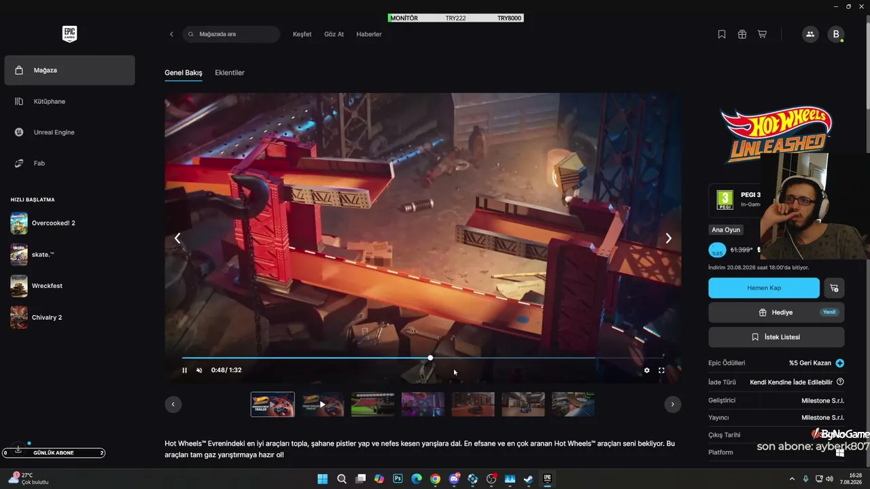Open the weather widget 27°C
Viewport: 870px width, 489px height.
coord(29,479)
